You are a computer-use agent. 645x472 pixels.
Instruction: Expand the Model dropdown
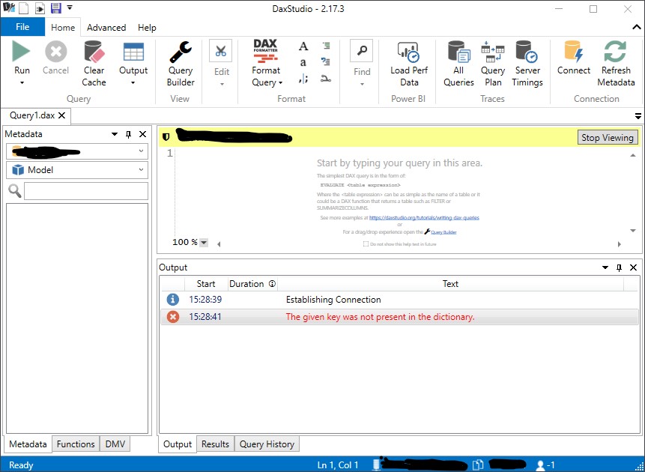click(x=142, y=170)
